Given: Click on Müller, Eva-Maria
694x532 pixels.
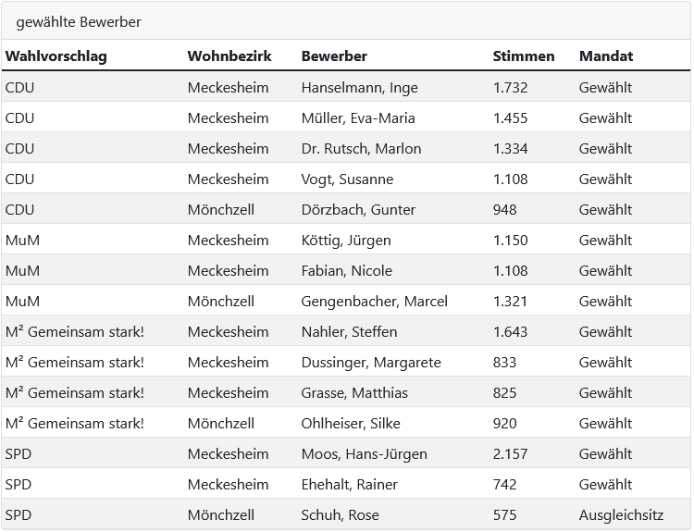Looking at the screenshot, I should point(358,118).
